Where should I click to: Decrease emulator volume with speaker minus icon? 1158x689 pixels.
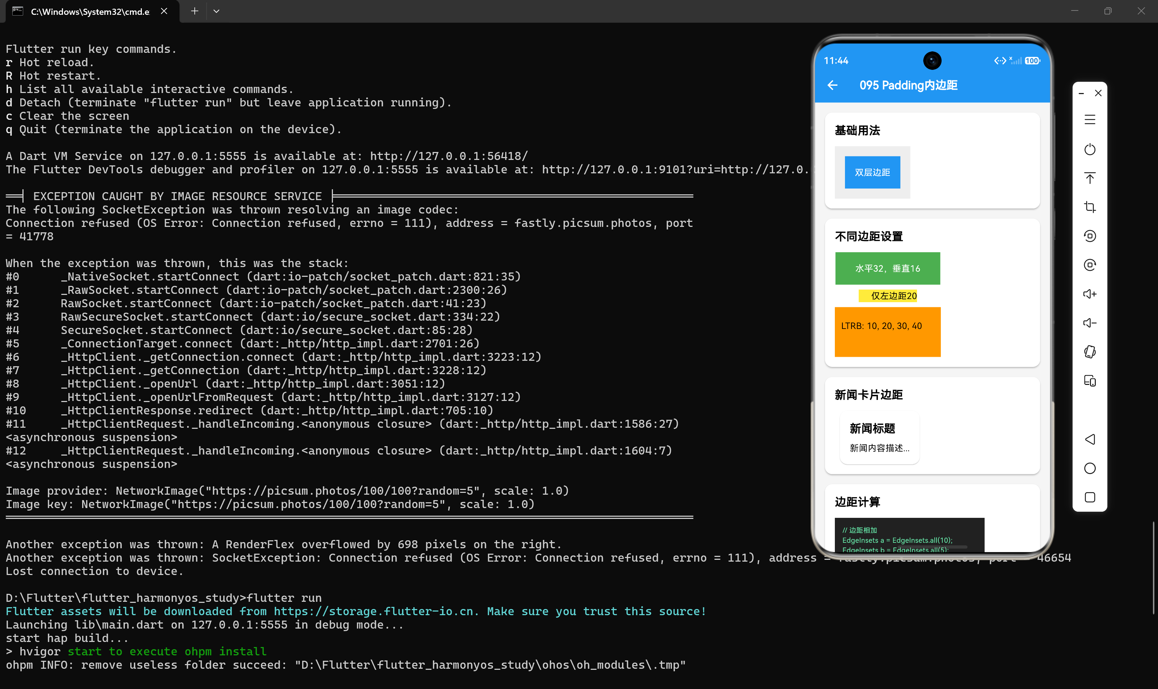pyautogui.click(x=1090, y=323)
